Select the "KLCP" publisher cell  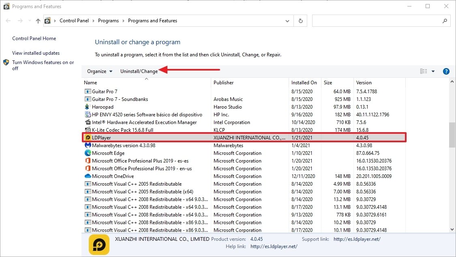point(219,130)
